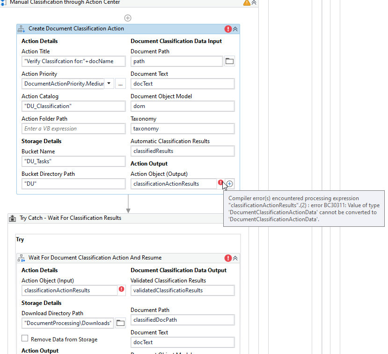Click red error icon in Create Document Classification Action header
Viewport: 388px width, 354px height.
[x=228, y=29]
